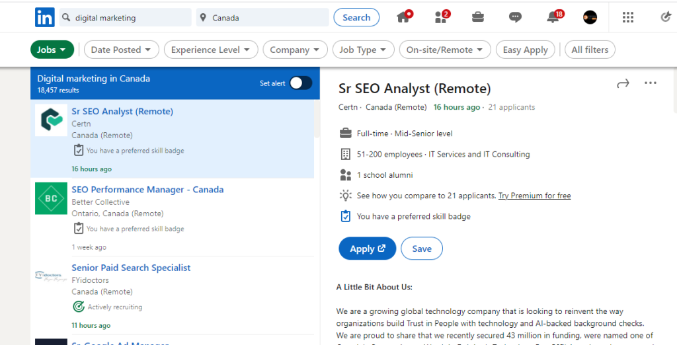Open the profile avatar menu
677x345 pixels.
click(590, 17)
